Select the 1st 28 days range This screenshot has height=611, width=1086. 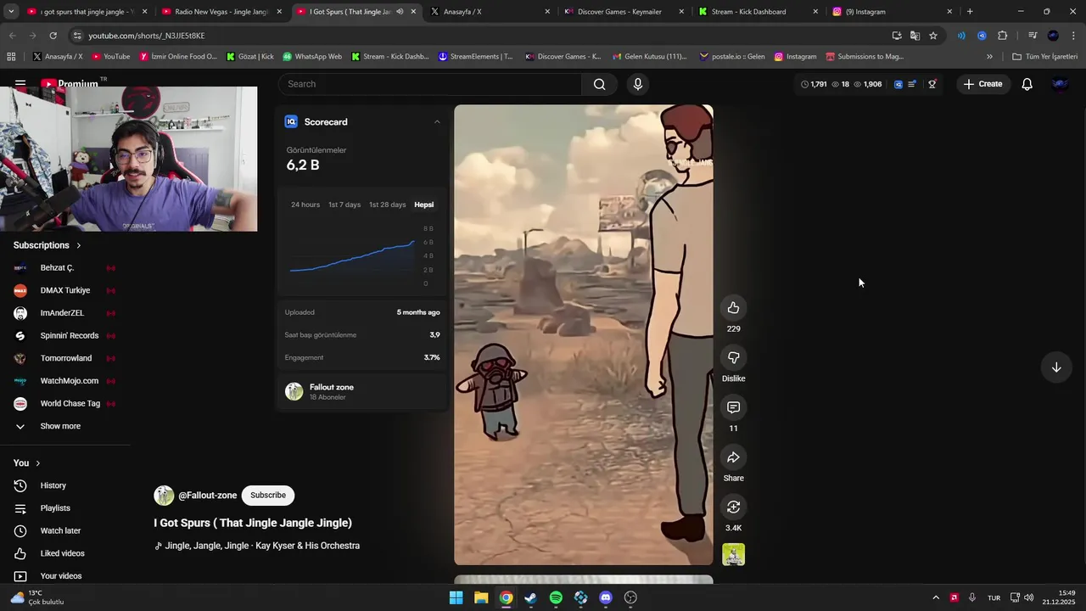387,205
